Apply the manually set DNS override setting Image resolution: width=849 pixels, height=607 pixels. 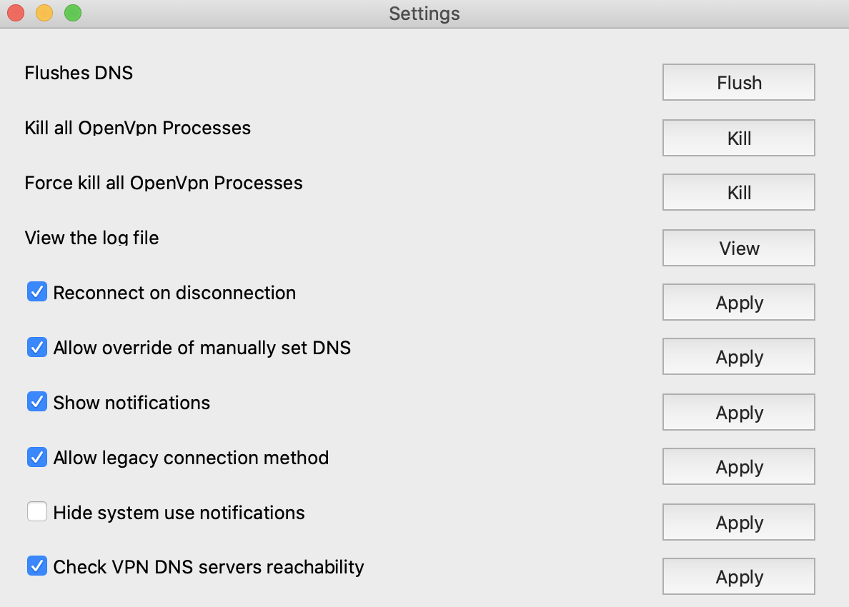tap(738, 357)
